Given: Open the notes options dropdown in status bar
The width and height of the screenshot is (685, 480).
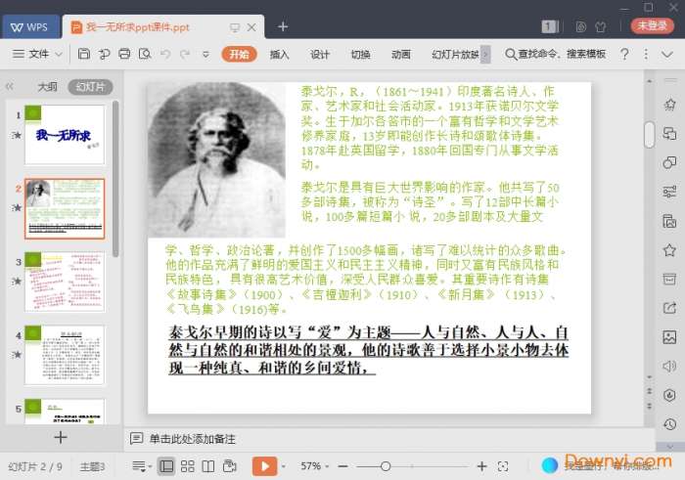Looking at the screenshot, I should 141,466.
